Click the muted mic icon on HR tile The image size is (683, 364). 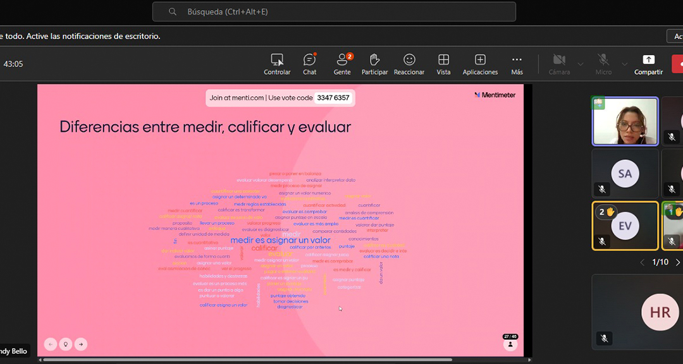pos(604,338)
